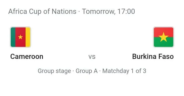Select the yellow star on Cameroon's flag
184x96 pixels.
coord(20,37)
